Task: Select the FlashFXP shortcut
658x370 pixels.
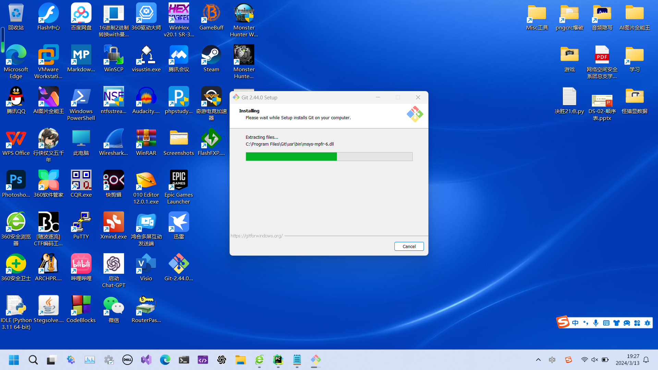Action: (x=211, y=143)
